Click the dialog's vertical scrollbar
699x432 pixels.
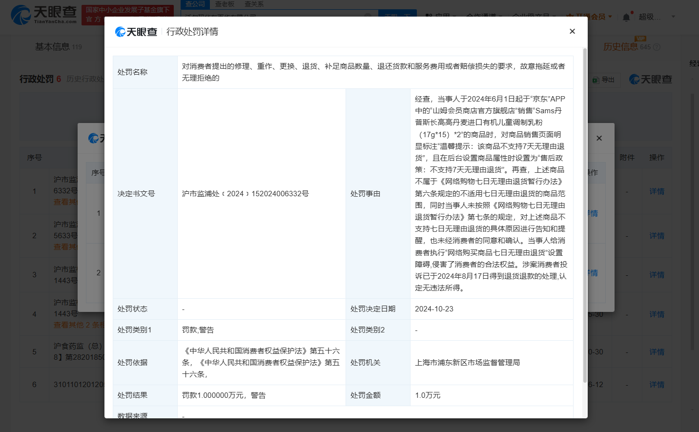point(585,215)
